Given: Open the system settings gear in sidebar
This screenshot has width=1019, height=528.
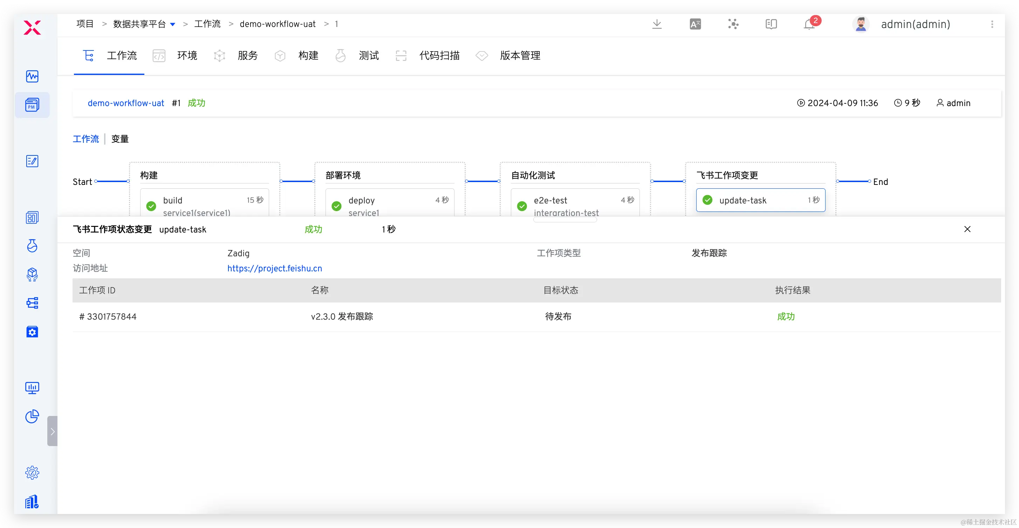Looking at the screenshot, I should click(32, 473).
